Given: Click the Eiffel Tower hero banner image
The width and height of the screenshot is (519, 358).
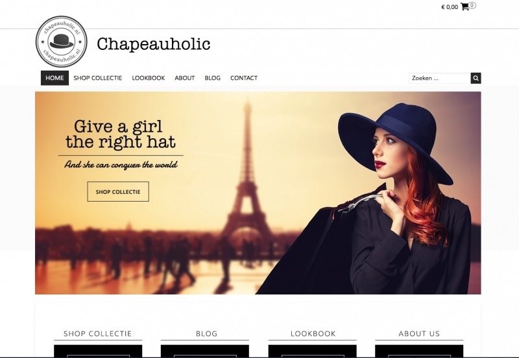Looking at the screenshot, I should tap(258, 193).
